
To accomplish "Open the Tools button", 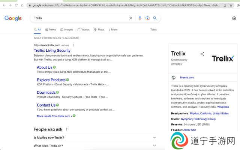I will [x=153, y=30].
